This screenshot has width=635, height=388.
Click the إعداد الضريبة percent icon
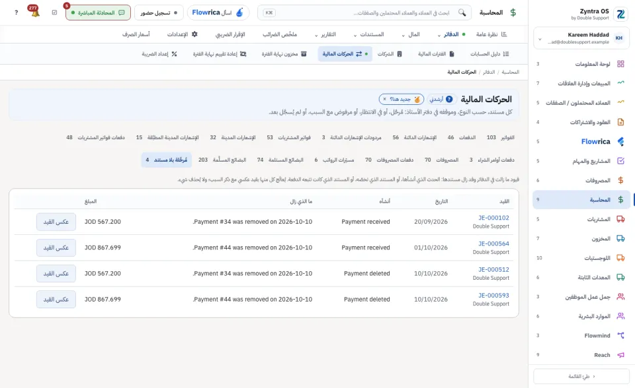point(174,53)
